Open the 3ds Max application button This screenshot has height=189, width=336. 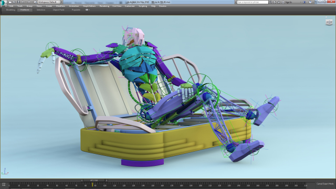(3, 3)
